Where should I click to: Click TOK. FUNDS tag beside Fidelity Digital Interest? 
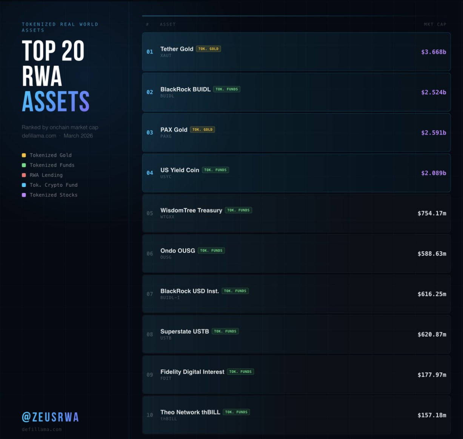(240, 371)
